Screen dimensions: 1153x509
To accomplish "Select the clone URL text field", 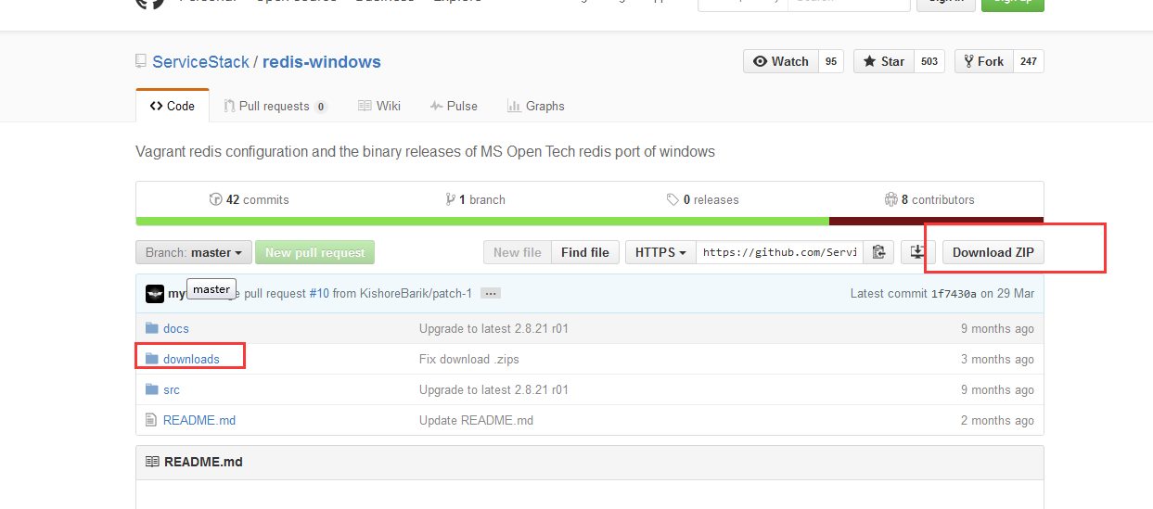I will [x=780, y=252].
